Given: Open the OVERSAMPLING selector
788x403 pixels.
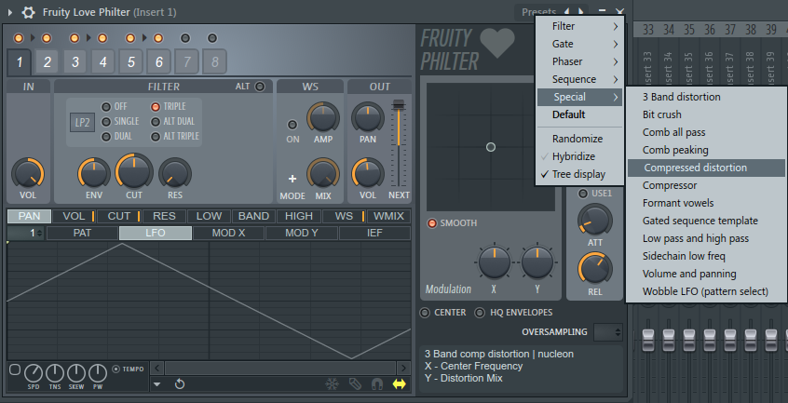Looking at the screenshot, I should [608, 332].
